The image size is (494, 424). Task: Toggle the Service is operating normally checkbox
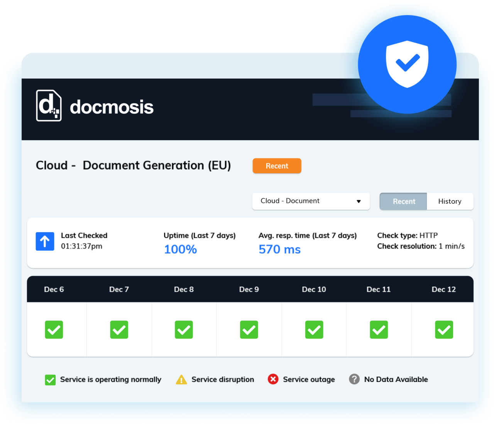[x=50, y=380]
